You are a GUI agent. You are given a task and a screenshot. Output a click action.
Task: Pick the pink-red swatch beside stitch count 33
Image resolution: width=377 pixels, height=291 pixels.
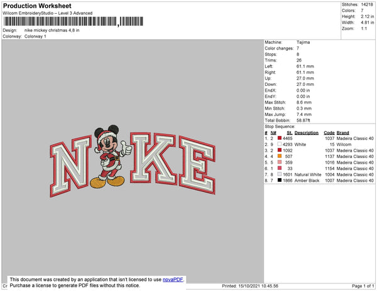(x=280, y=168)
